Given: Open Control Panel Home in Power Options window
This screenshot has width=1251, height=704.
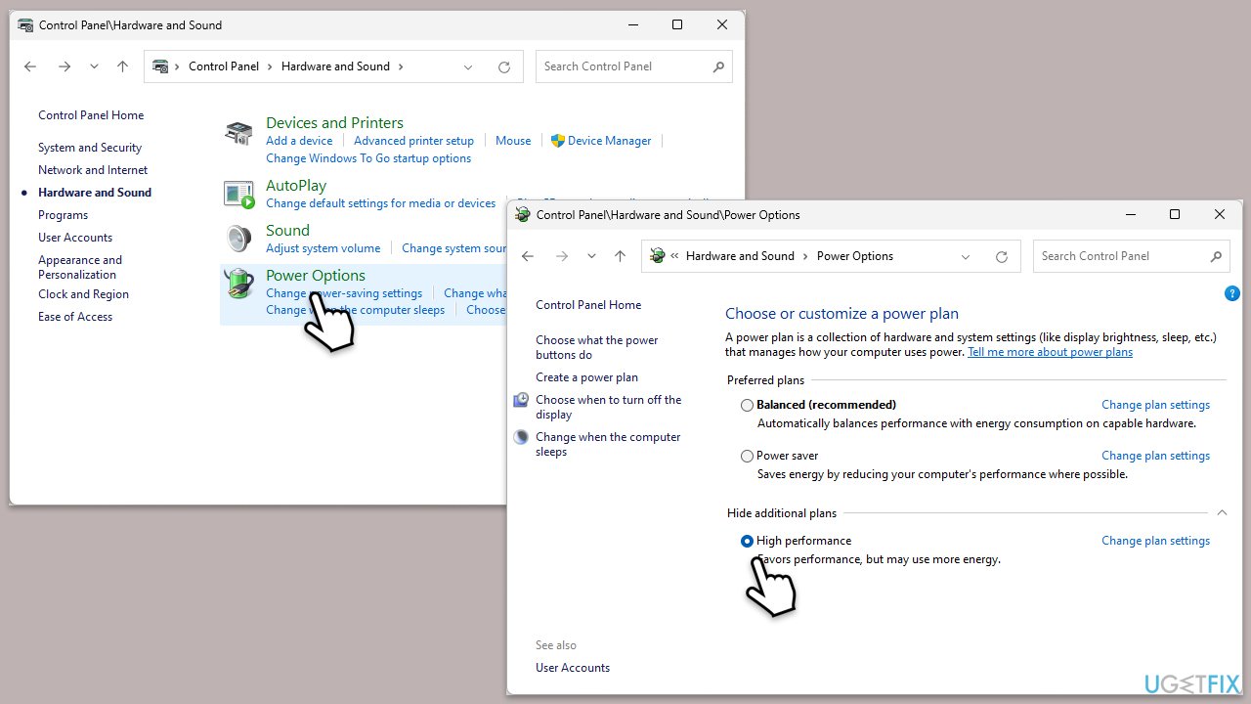Looking at the screenshot, I should [x=588, y=305].
